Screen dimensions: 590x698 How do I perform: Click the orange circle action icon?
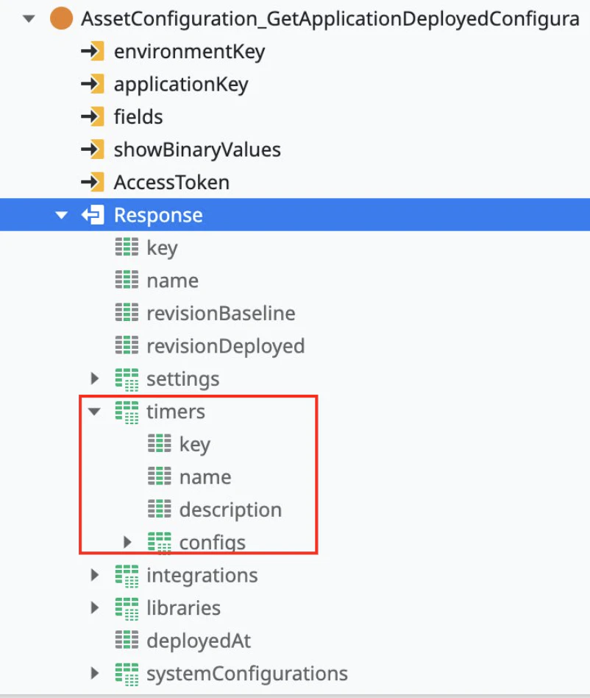[x=61, y=18]
